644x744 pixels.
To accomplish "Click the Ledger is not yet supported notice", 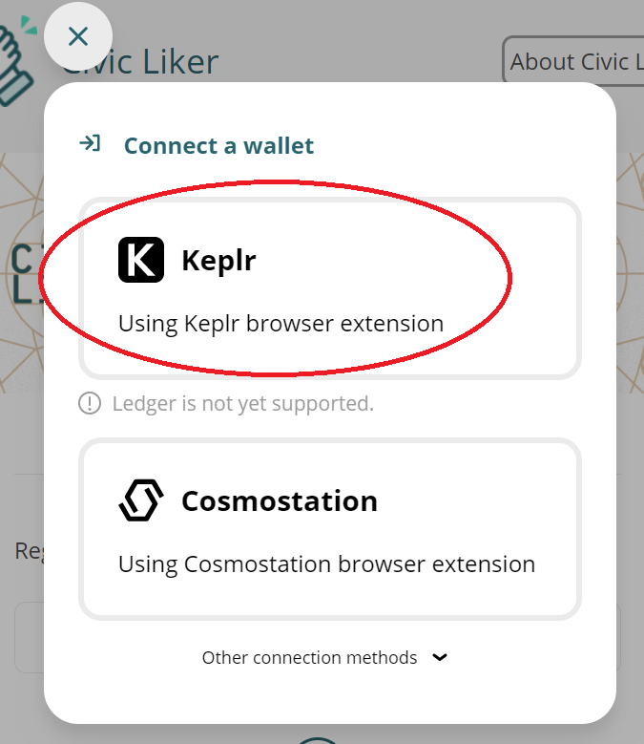I will [243, 404].
